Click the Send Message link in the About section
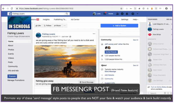This screenshot has height=107, width=174. 110,71
